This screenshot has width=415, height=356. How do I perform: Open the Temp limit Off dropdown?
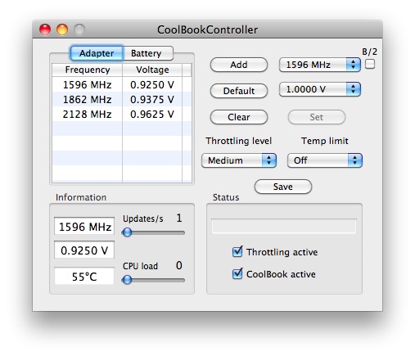[325, 160]
